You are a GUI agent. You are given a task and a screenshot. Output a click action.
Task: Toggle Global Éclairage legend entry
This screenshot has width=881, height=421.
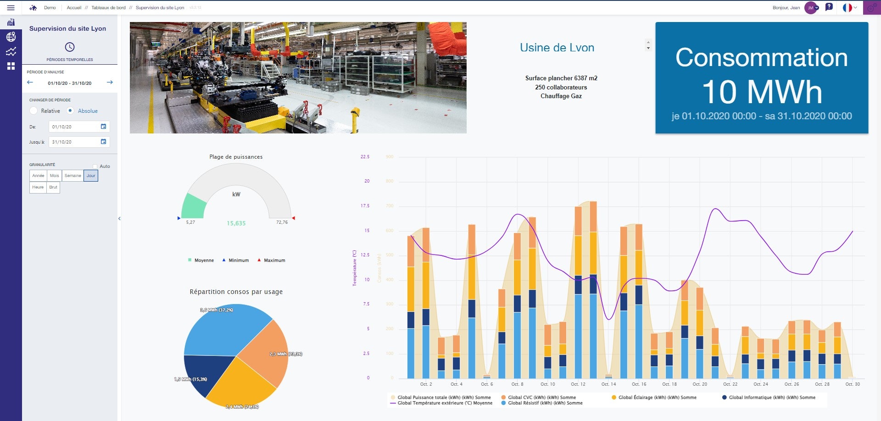(x=654, y=398)
